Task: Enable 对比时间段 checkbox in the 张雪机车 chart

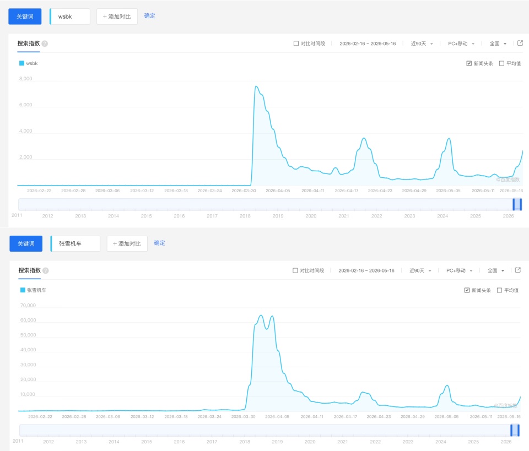Action: pos(295,270)
